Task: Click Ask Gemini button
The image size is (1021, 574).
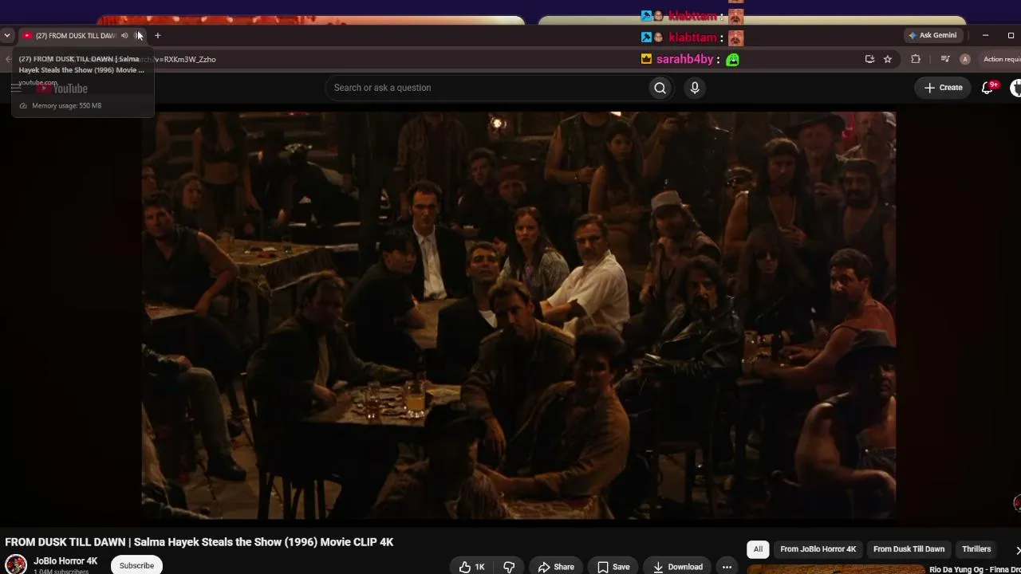Action: pyautogui.click(x=932, y=35)
